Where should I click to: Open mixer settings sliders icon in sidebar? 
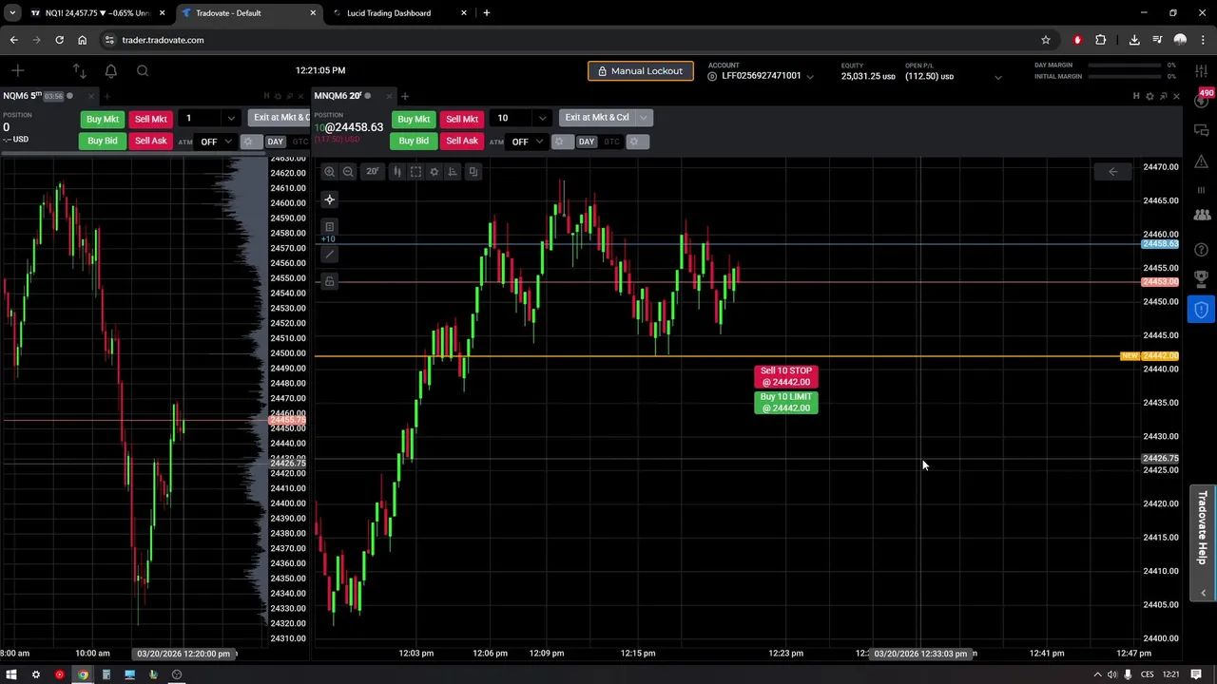coord(1202,71)
